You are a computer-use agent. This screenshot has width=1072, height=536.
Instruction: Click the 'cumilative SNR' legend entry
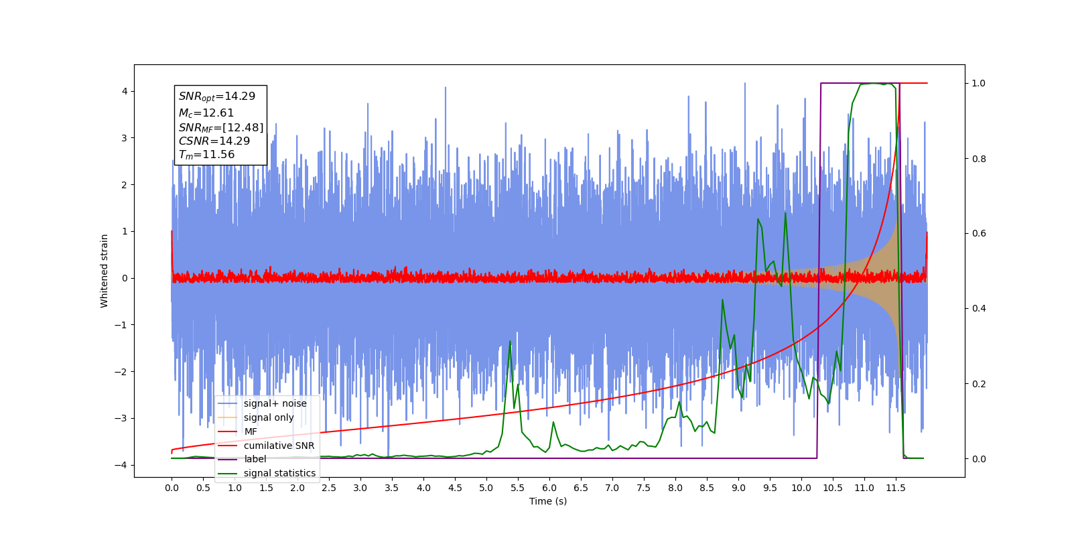click(x=266, y=446)
